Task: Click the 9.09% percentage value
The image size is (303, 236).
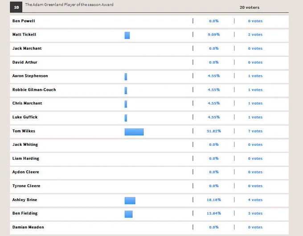Action: click(214, 35)
